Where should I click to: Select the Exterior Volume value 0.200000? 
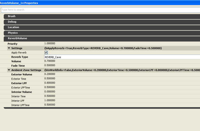pyautogui.click(x=50, y=74)
